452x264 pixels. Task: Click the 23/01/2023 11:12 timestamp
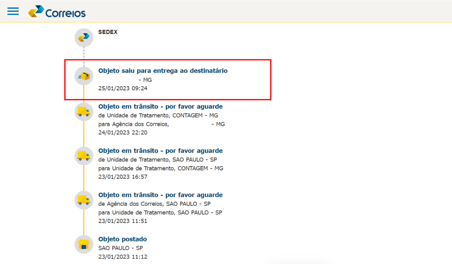pos(123,256)
